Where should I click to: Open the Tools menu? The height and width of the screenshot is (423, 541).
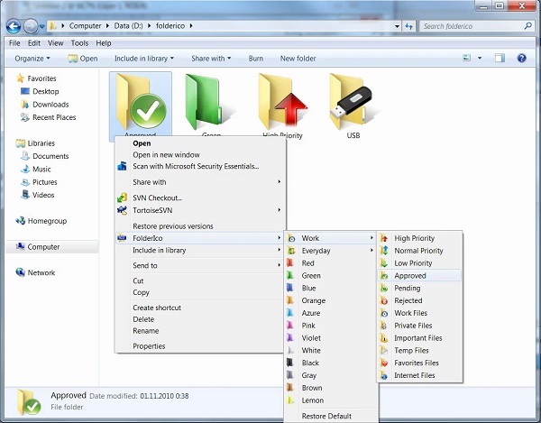point(79,42)
